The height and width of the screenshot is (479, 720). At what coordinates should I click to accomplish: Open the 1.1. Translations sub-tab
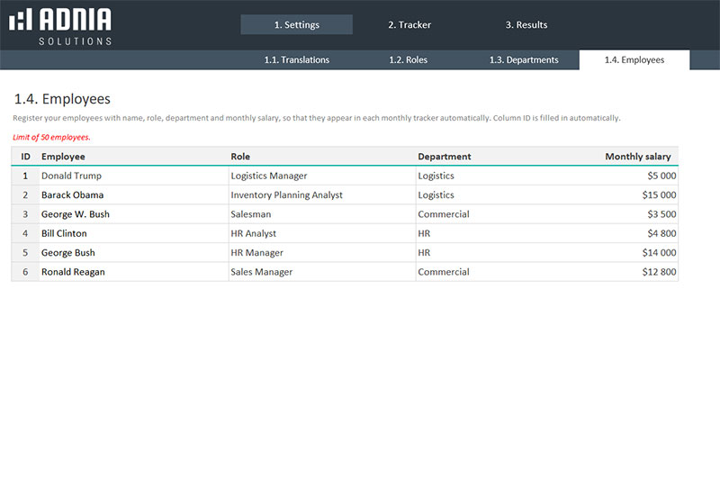(x=296, y=60)
